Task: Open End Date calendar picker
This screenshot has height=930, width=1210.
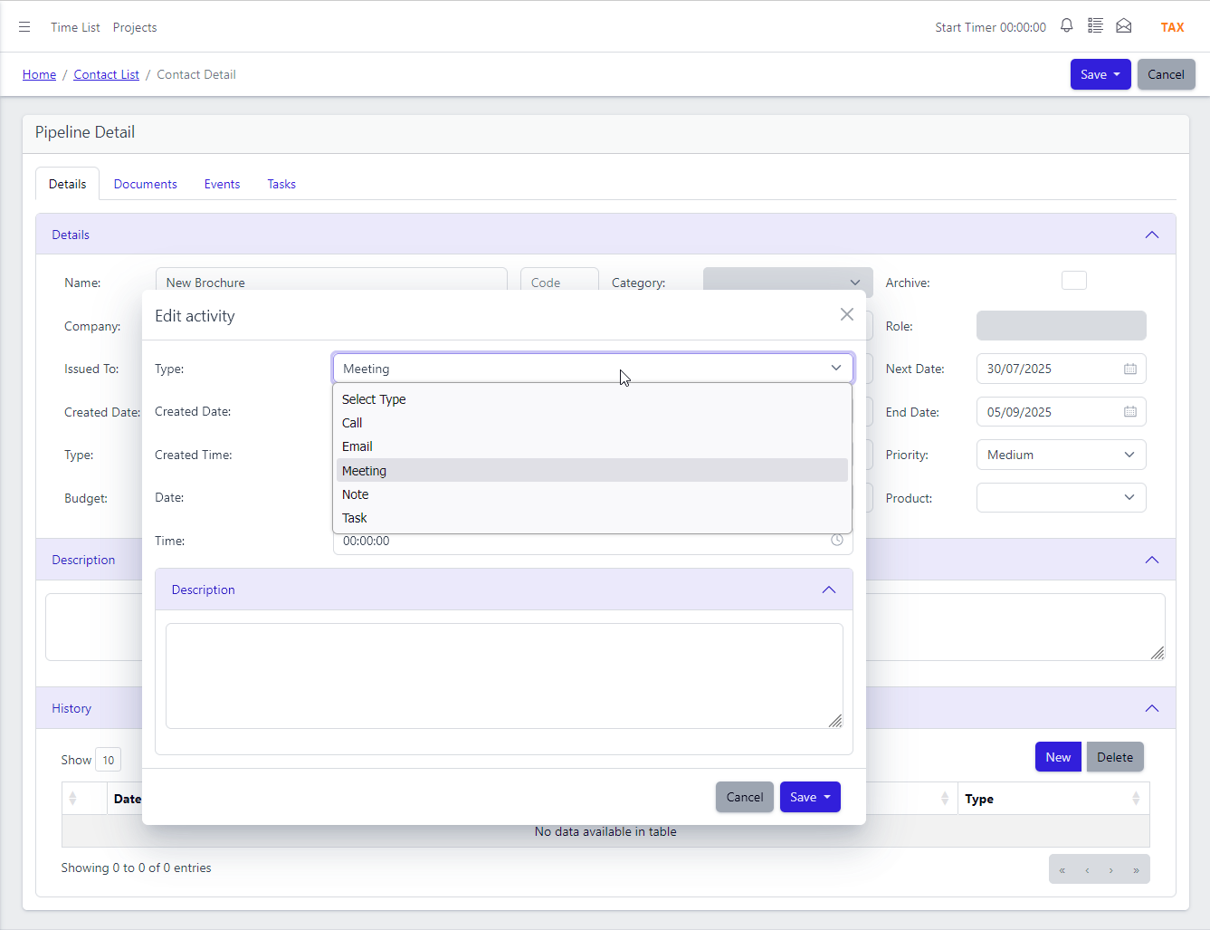Action: 1130,412
